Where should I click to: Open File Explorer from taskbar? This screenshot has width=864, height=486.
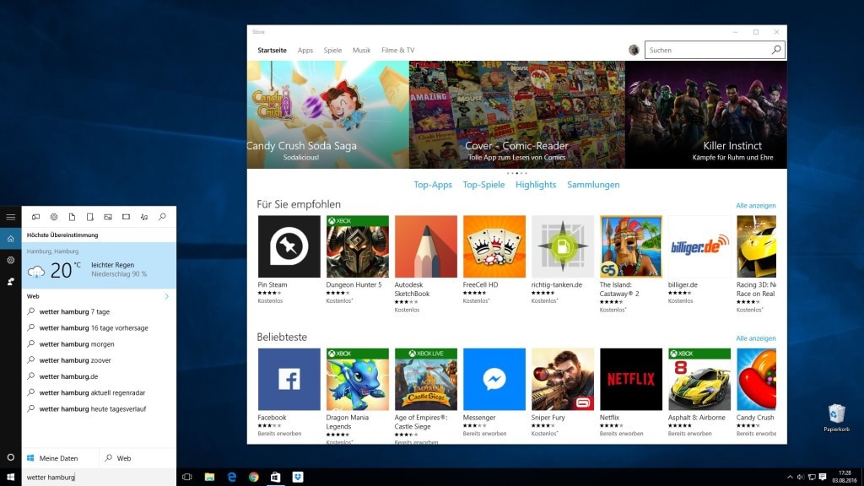[209, 478]
